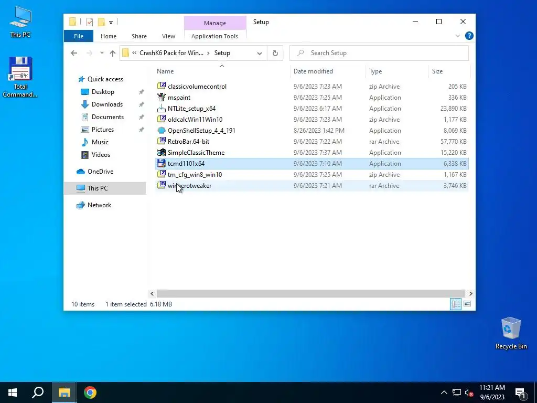Click the horizontal scrollbar right arrow
Viewport: 537px width, 403px height.
click(x=470, y=294)
